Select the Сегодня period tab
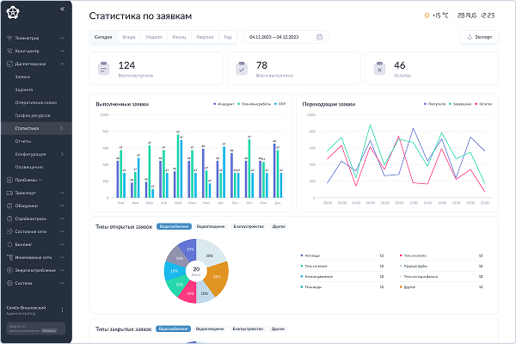 point(103,37)
